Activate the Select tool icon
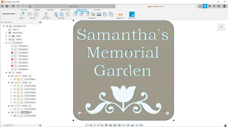 [132, 14]
